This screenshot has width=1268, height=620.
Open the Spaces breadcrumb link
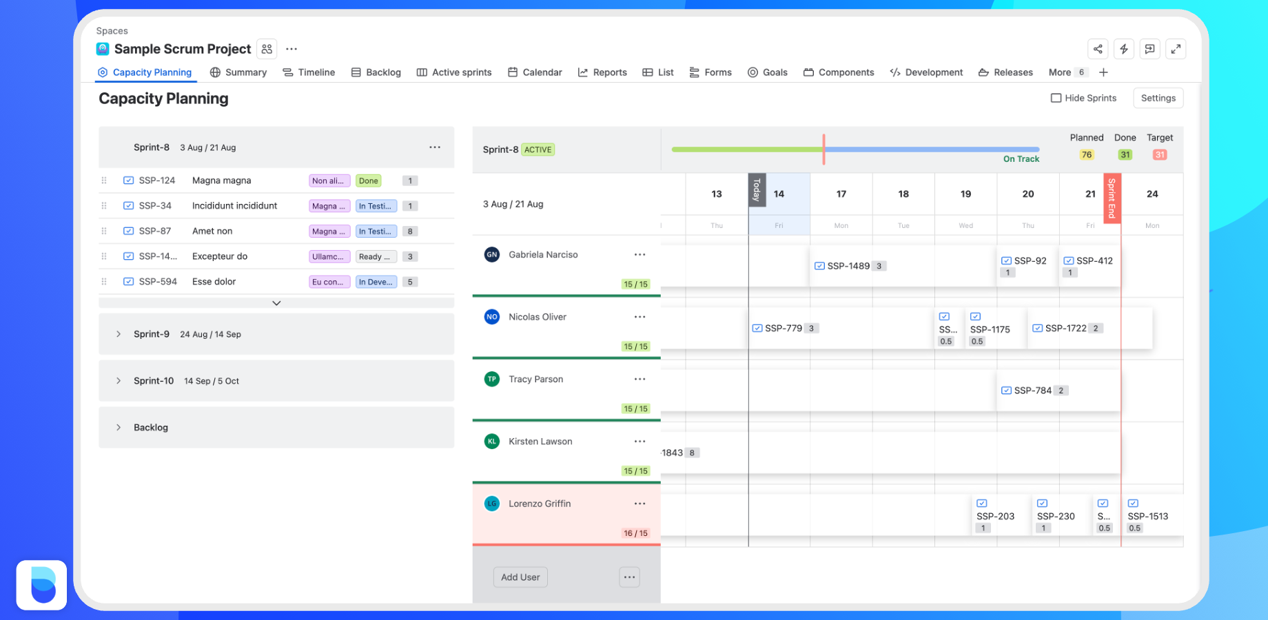(x=112, y=31)
